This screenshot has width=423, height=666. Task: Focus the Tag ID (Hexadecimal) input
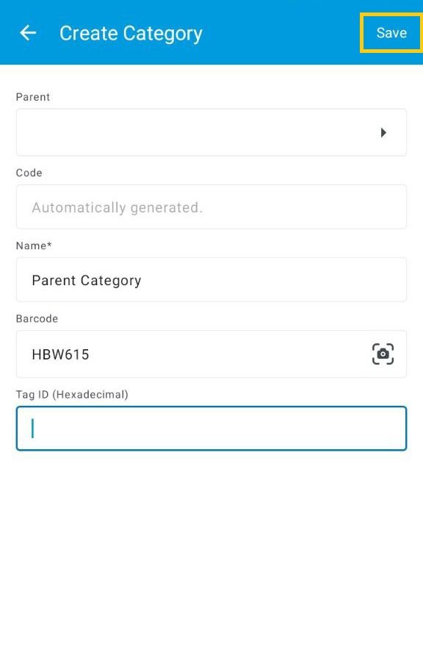click(x=211, y=428)
